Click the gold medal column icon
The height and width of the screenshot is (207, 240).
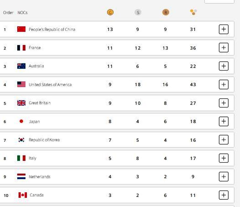(x=110, y=12)
